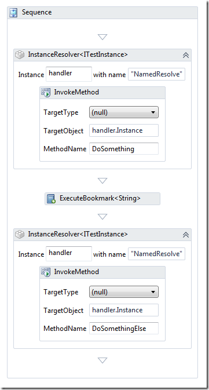Click the drop triangle above ExecuteBookmark
Image resolution: width=209 pixels, height=390 pixels.
[102, 181]
